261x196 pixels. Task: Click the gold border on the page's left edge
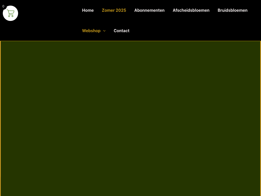click(0, 117)
